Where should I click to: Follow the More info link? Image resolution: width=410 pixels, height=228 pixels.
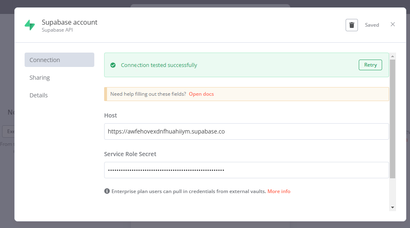279,191
